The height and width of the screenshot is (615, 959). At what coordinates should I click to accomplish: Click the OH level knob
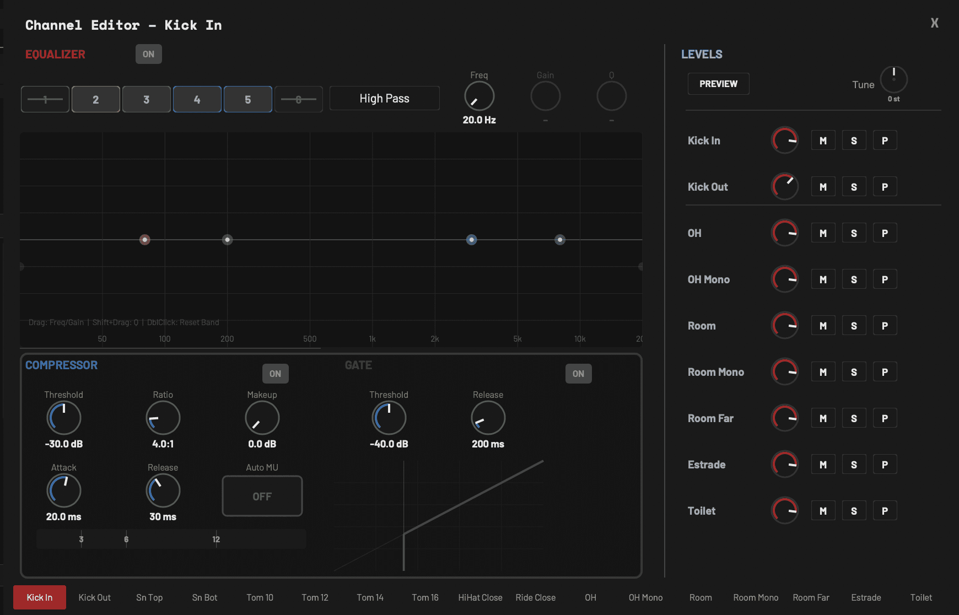pos(785,233)
